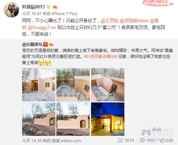Image resolution: width=178 pixels, height=145 pixels.
Task: Click the crown icon beside 长腿胡兵
Action: pos(51,44)
